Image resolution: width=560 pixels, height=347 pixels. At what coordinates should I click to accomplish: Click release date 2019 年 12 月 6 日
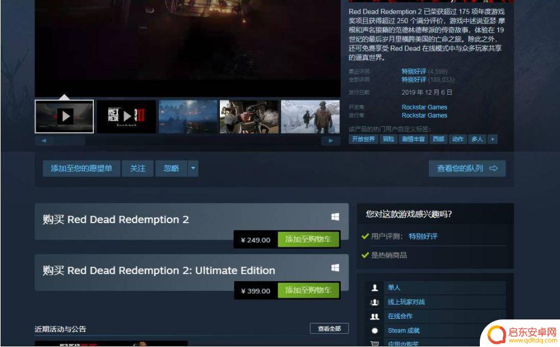point(427,92)
